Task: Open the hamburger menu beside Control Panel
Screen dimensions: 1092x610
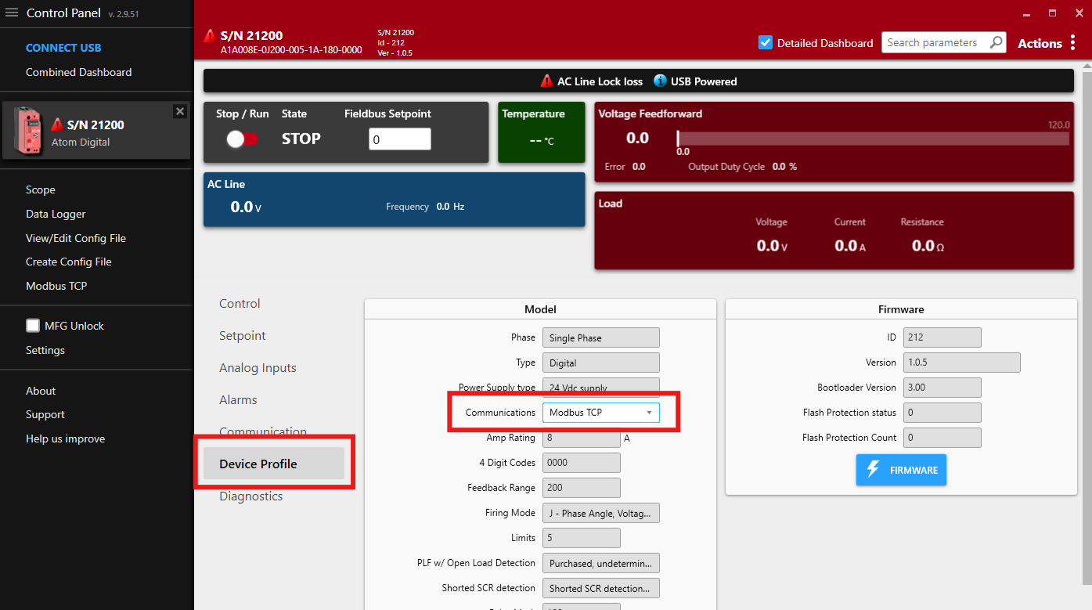Action: (12, 13)
